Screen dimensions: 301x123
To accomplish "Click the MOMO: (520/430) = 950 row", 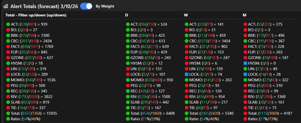I will [x=149, y=80].
